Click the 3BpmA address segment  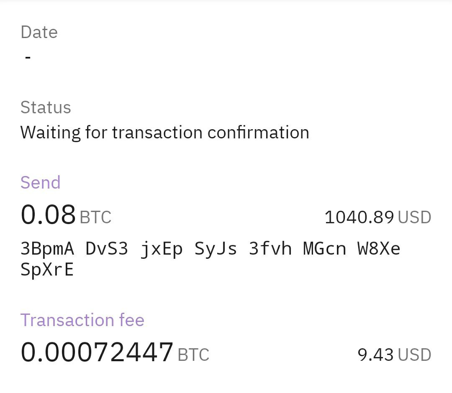(47, 248)
